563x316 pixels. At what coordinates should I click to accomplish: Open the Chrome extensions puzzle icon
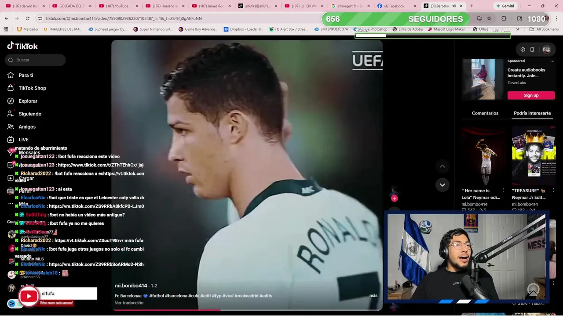pyautogui.click(x=504, y=18)
